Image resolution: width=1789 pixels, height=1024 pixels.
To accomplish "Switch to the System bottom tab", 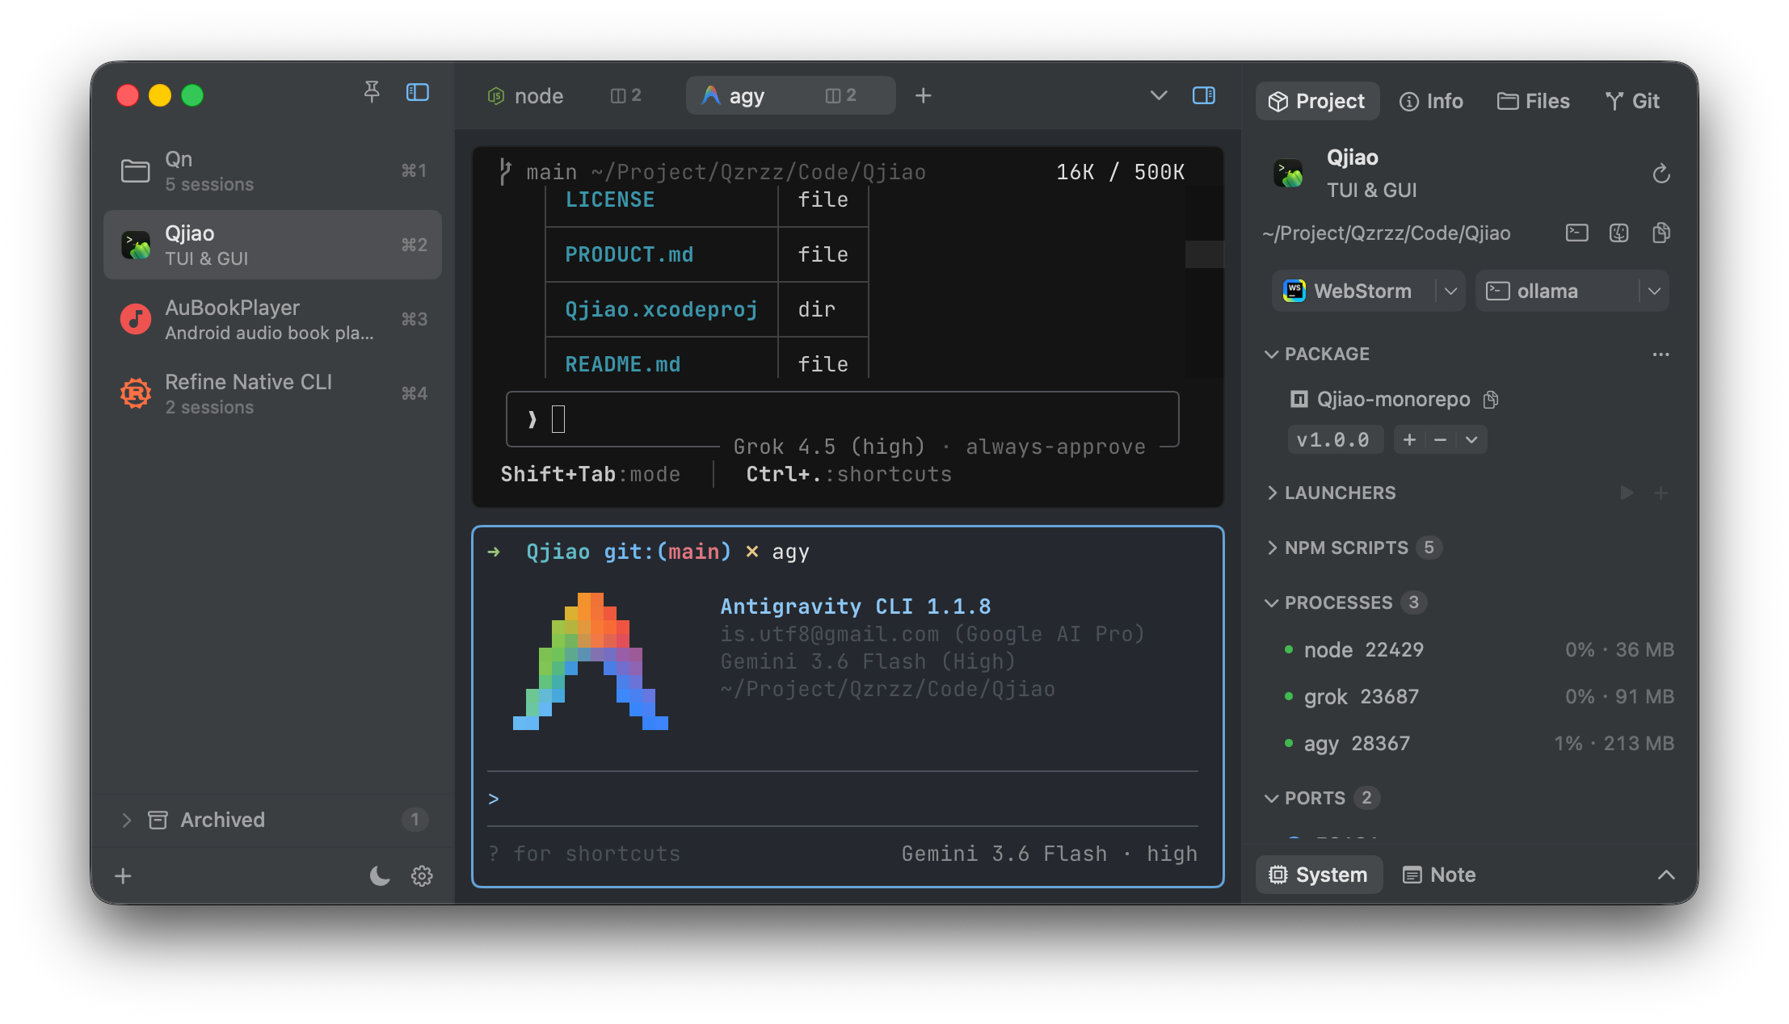I will pyautogui.click(x=1319, y=875).
